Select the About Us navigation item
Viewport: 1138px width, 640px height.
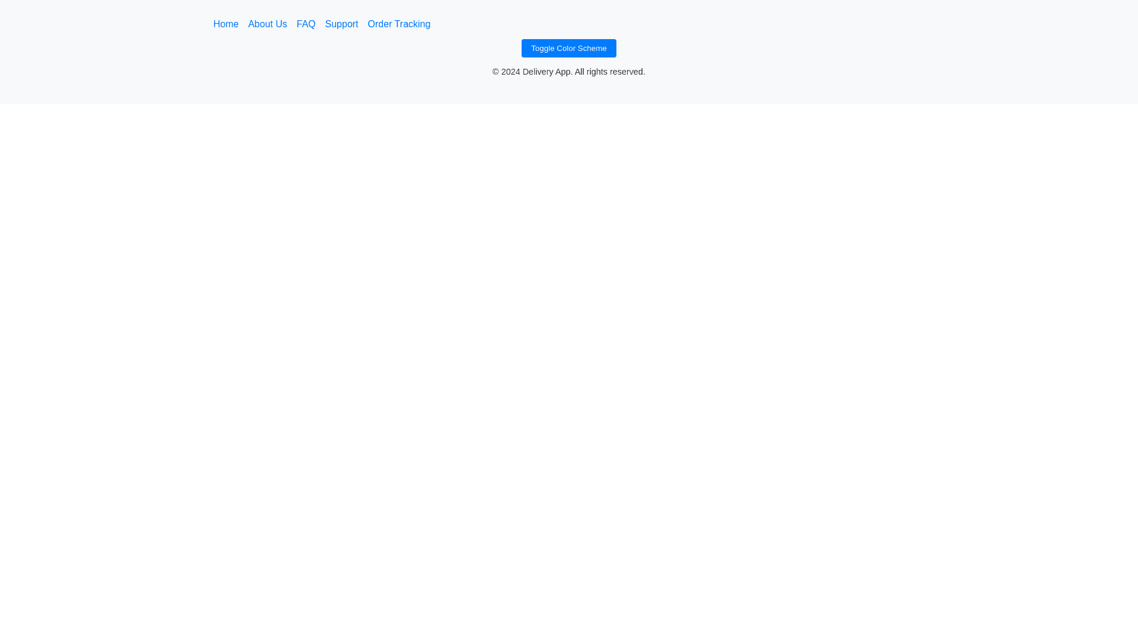tap(267, 24)
